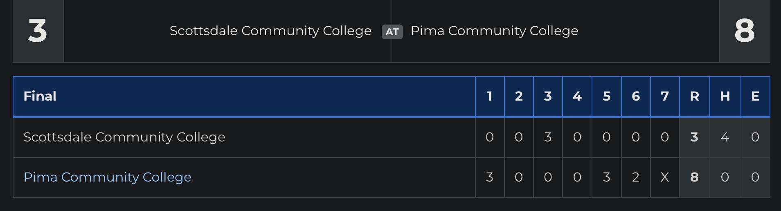Click the X in Pima's seventh inning
This screenshot has height=211, width=781.
point(665,177)
